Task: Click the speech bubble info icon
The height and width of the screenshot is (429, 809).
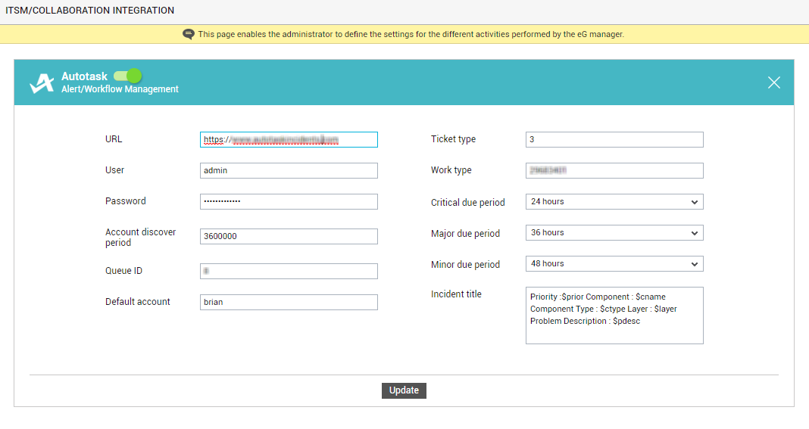Action: click(x=189, y=35)
